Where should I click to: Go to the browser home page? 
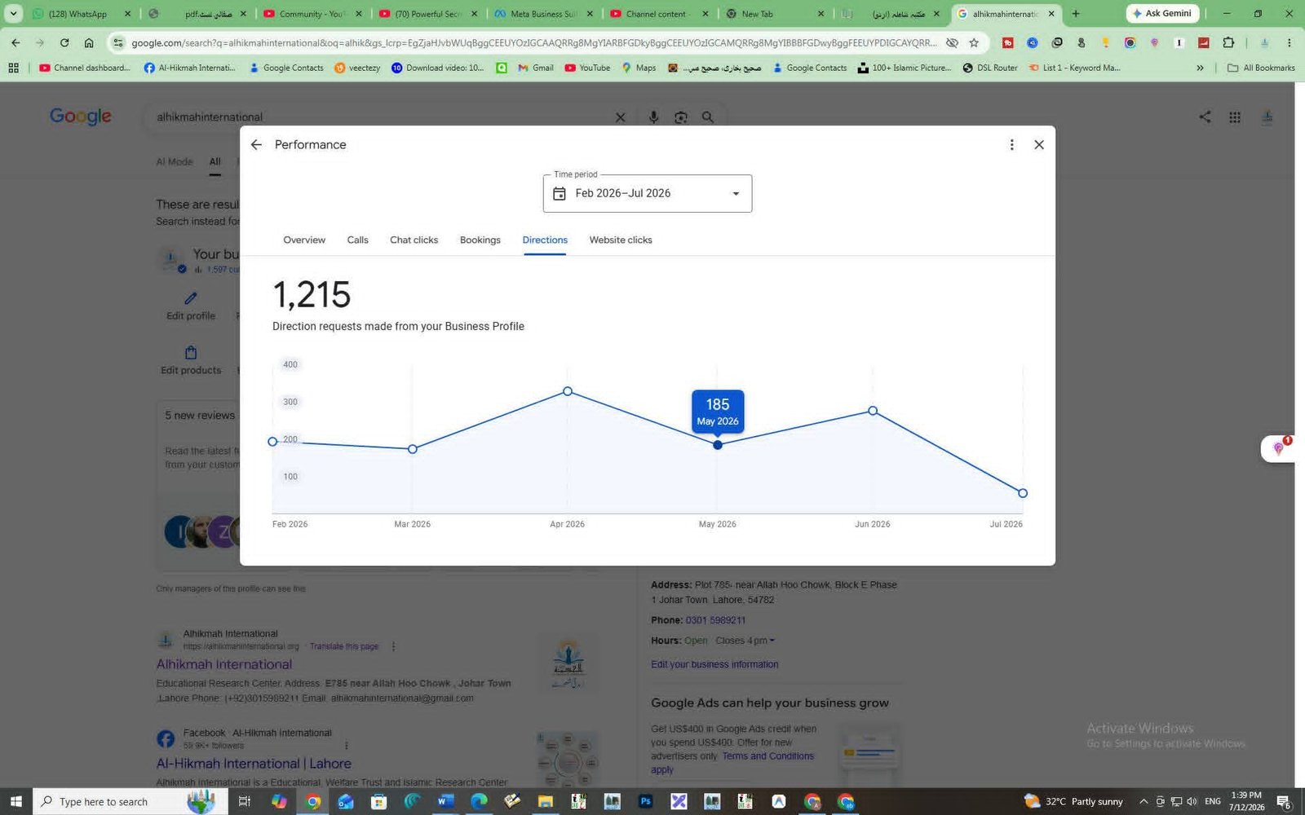(89, 42)
